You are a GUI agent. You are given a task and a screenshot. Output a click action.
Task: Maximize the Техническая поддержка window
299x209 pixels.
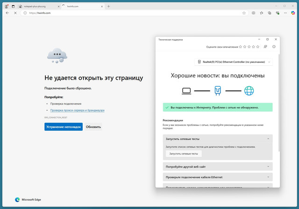coord(267,39)
